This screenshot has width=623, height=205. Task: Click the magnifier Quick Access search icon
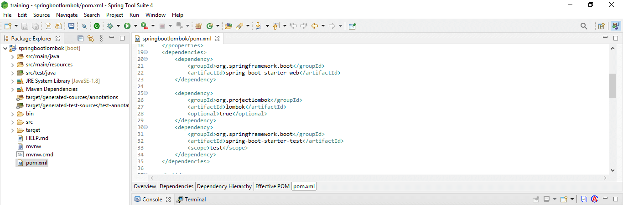point(584,26)
